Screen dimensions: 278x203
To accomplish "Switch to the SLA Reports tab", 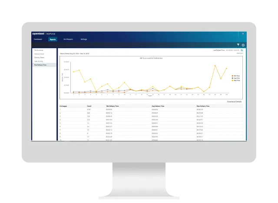I will click(x=68, y=39).
